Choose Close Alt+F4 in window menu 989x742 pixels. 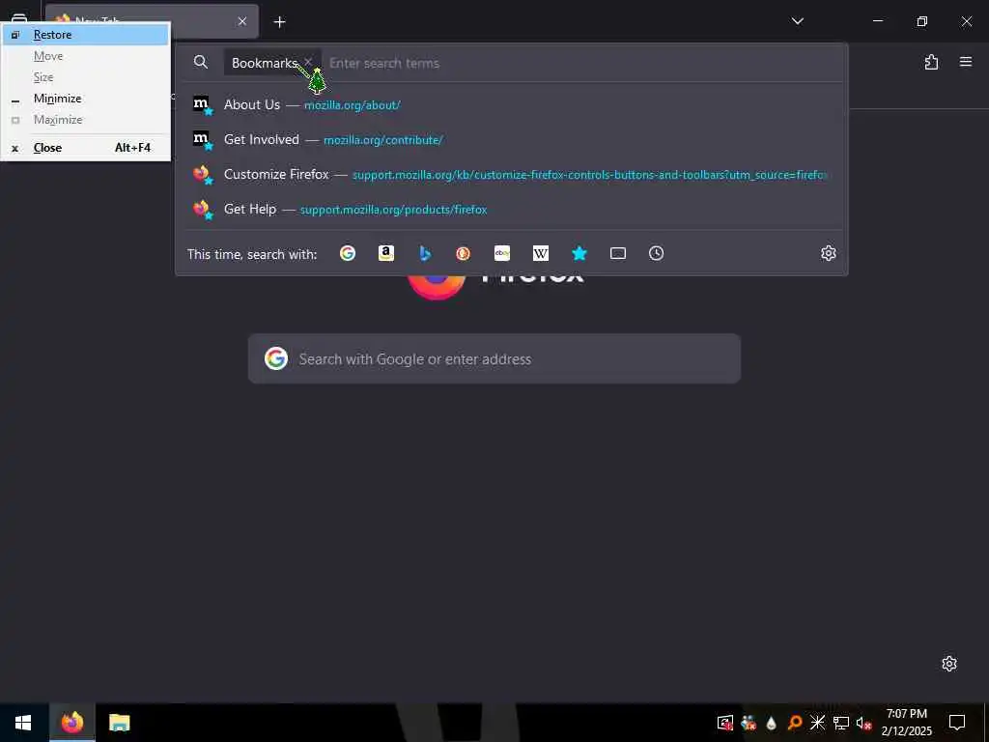coord(86,148)
